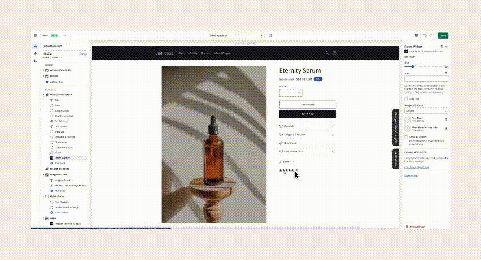Open the Loox Branding settings link
481x260 pixels.
[x=417, y=167]
